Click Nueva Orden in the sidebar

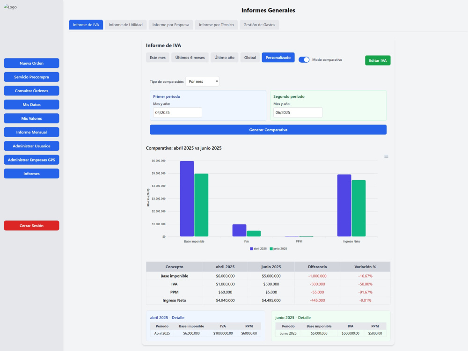click(31, 63)
